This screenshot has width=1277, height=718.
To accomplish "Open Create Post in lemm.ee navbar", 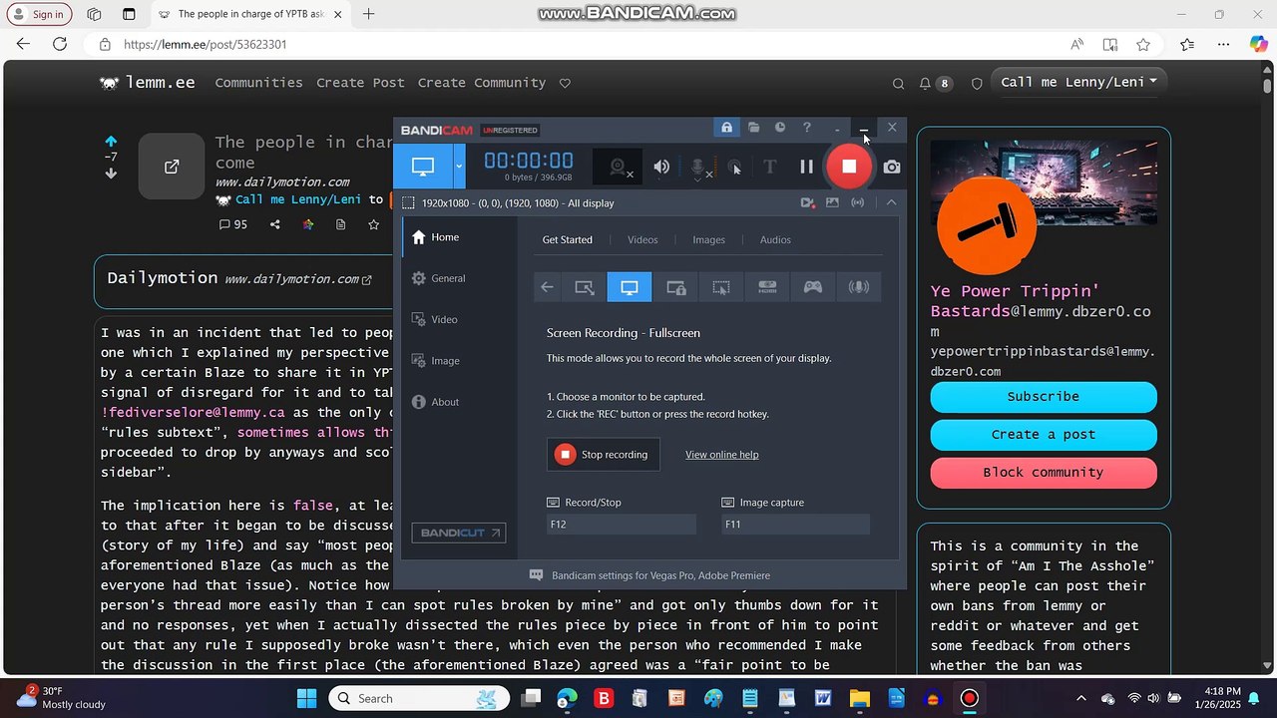I will [x=360, y=83].
